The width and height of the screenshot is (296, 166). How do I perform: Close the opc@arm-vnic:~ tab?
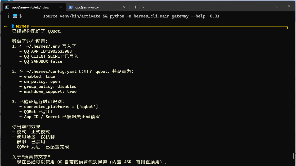[124, 7]
